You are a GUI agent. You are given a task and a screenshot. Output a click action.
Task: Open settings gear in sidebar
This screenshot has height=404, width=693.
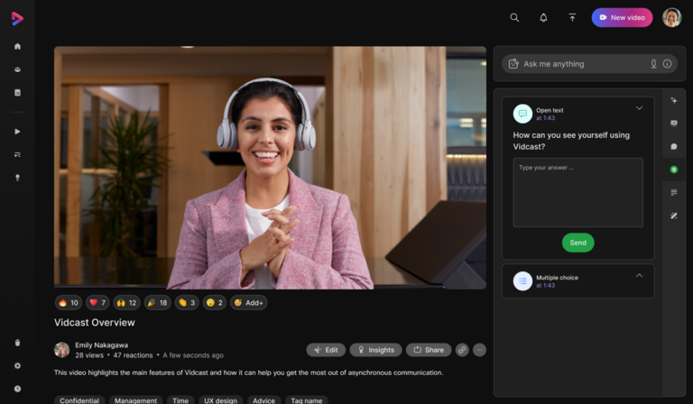(17, 365)
